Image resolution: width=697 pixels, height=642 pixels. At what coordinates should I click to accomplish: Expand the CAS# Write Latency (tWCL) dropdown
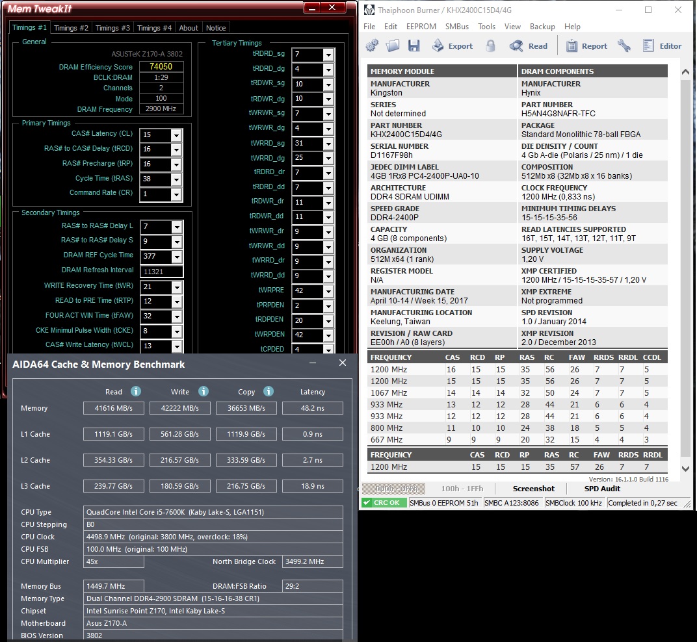click(x=177, y=346)
